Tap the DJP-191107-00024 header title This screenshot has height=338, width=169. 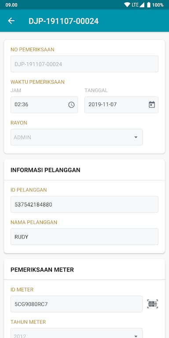[x=63, y=21]
